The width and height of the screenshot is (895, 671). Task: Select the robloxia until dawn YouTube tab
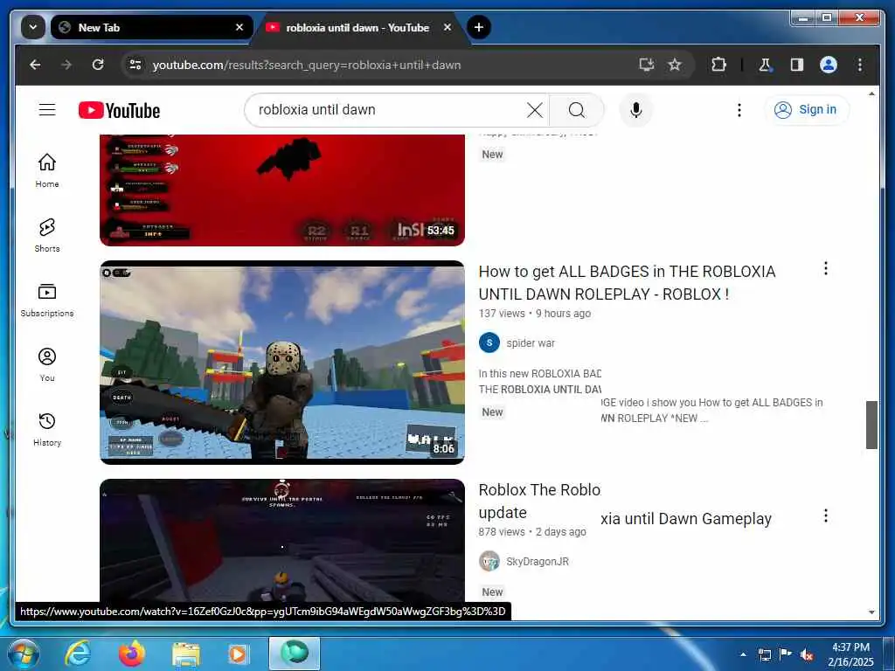(359, 27)
